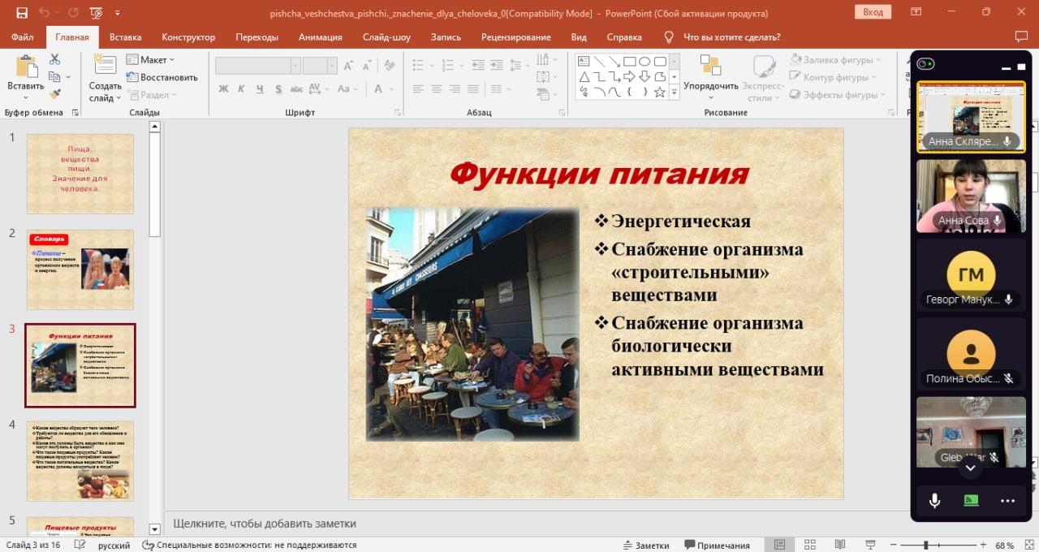Open the Вставка ribbon tab

point(125,37)
